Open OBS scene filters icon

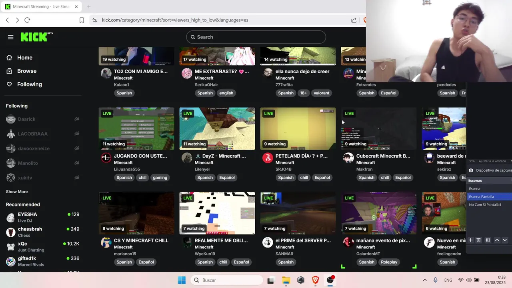(488, 240)
